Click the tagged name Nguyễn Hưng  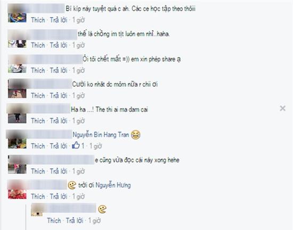pos(113,185)
